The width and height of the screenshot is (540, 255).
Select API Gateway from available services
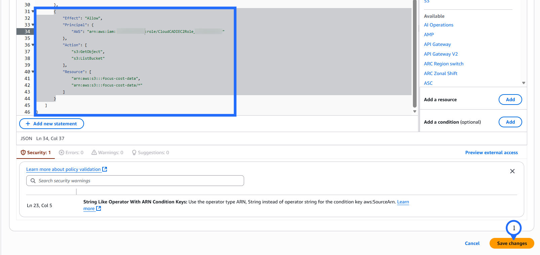(x=437, y=44)
